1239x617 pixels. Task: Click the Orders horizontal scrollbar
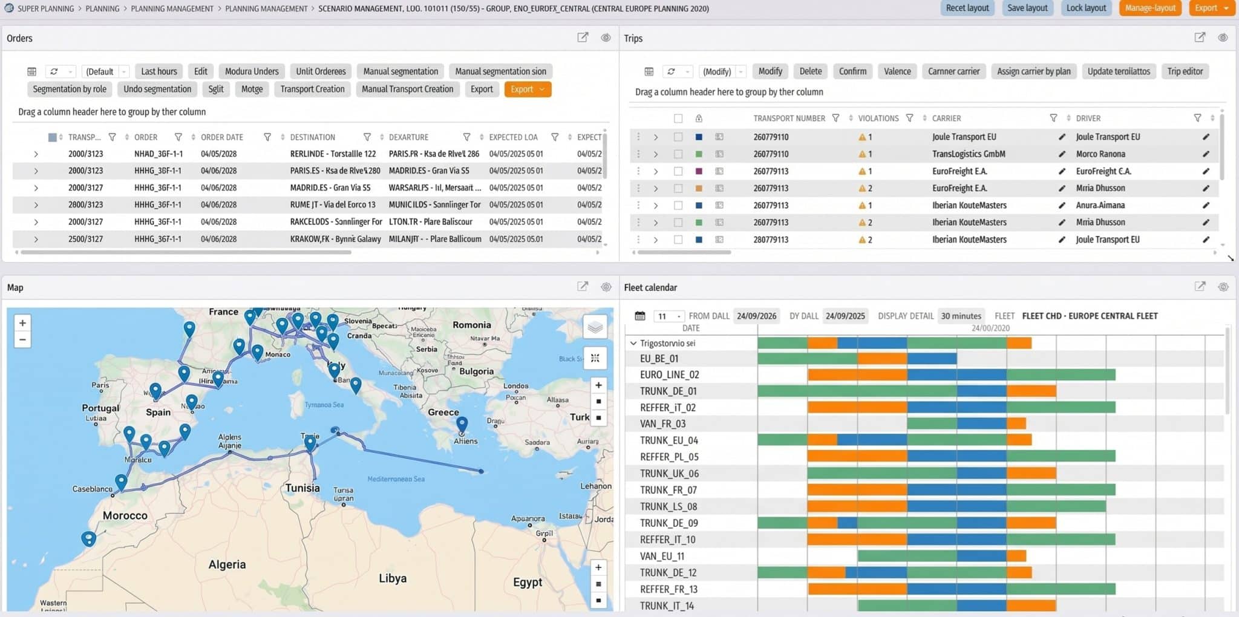coord(186,252)
